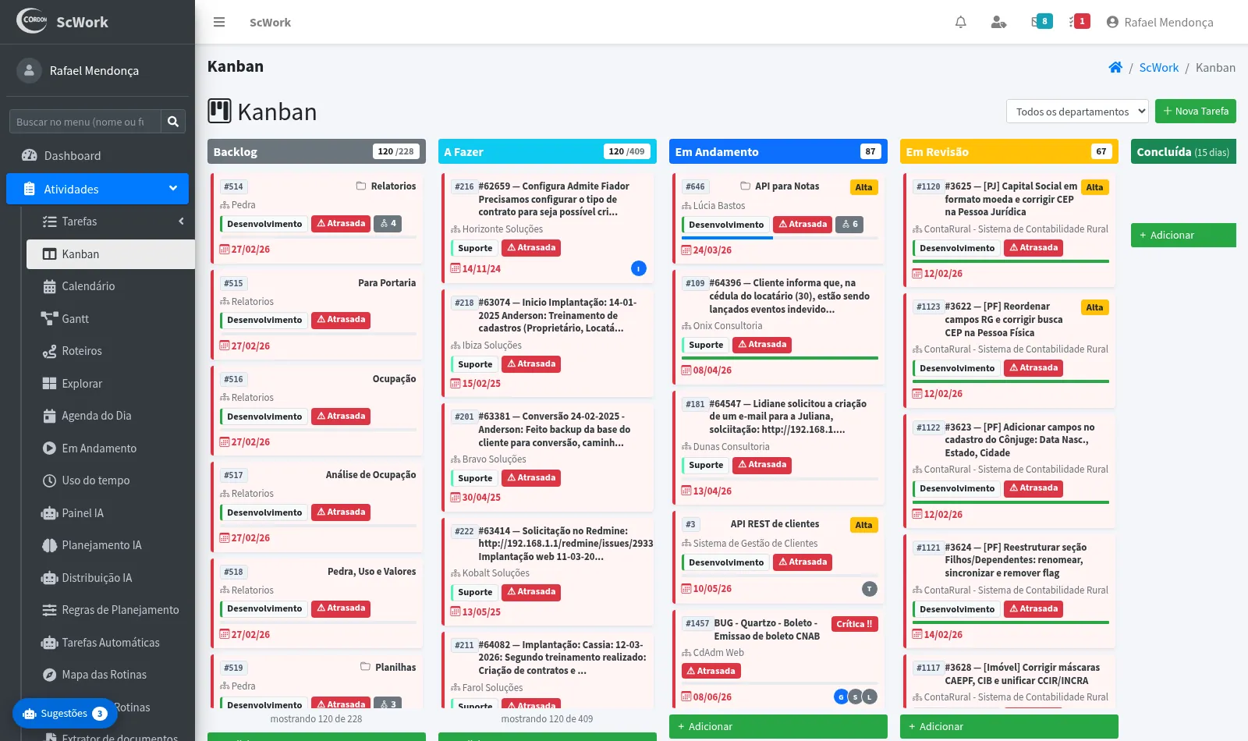The height and width of the screenshot is (741, 1248).
Task: Open tasks icon with red badge 1
Action: click(1080, 22)
